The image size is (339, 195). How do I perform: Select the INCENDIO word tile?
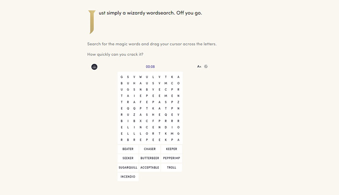128,177
